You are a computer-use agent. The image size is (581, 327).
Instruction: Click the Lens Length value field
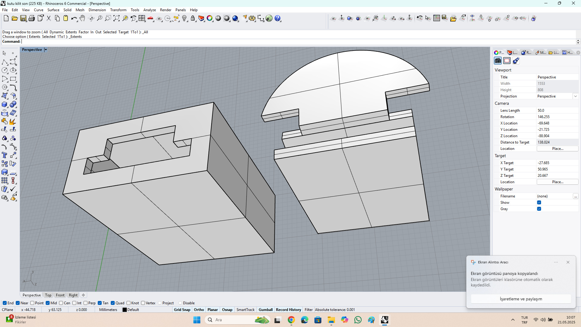(557, 111)
